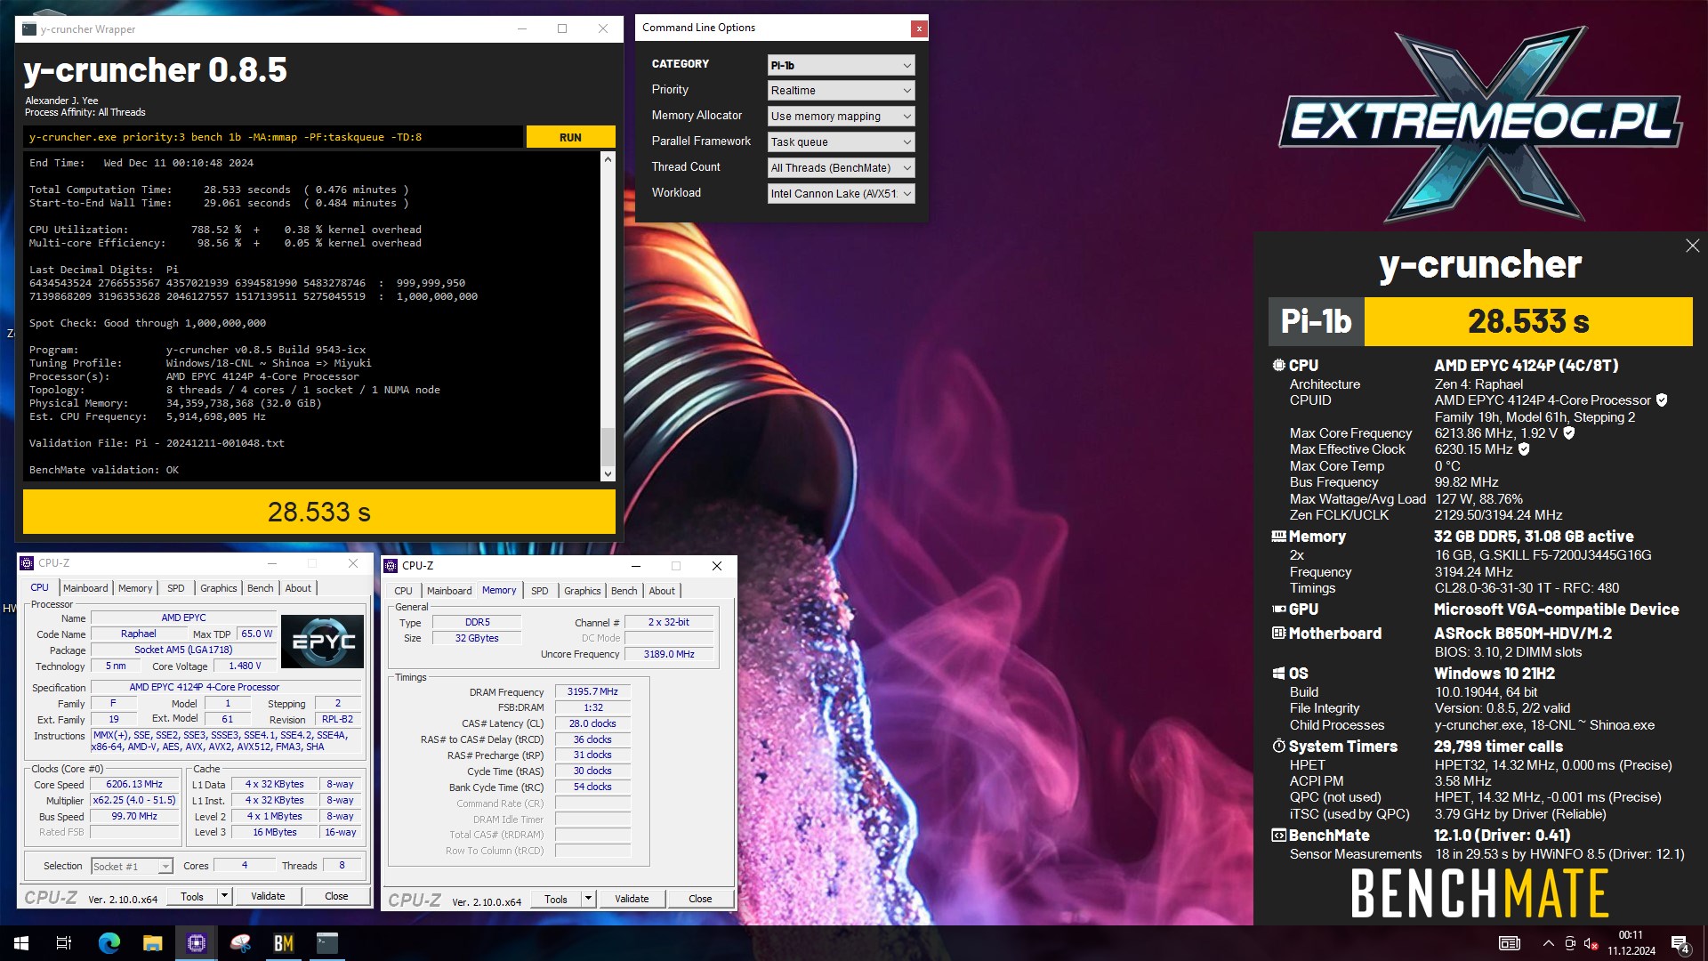
Task: Click the right CPU-Z window title icon
Action: point(391,566)
